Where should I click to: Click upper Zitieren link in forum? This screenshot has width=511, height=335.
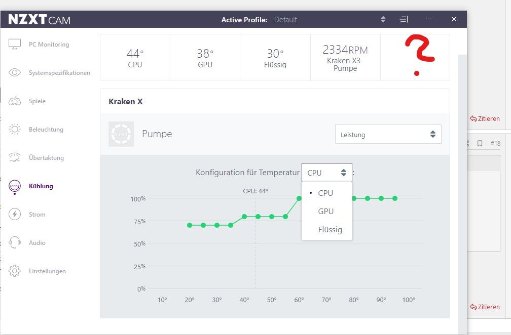(x=485, y=119)
